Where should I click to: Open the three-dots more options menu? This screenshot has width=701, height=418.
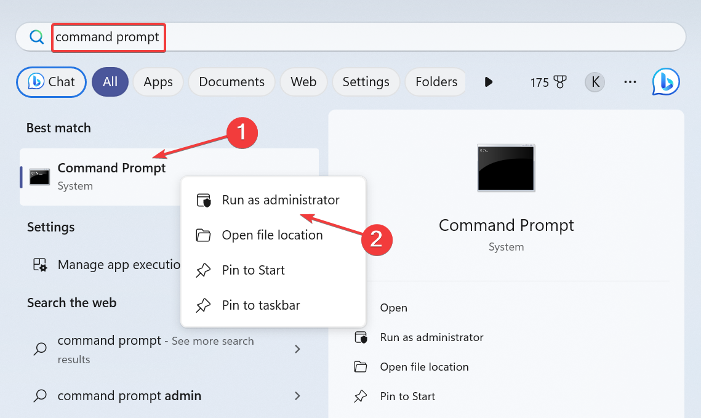tap(630, 82)
